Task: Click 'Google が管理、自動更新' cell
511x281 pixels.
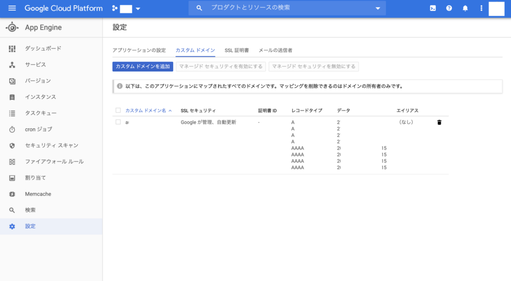Action: pos(208,122)
